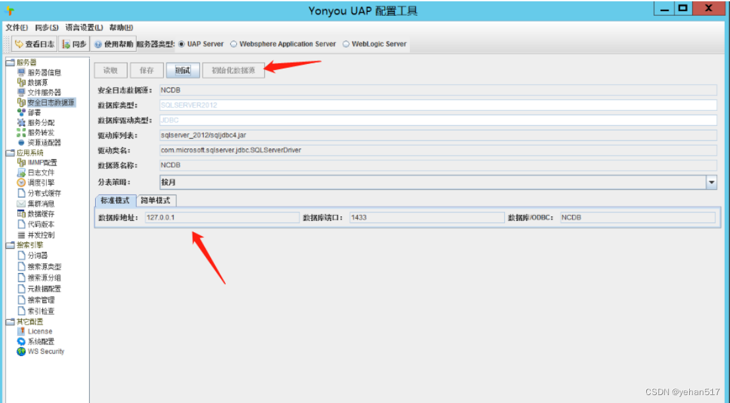This screenshot has width=730, height=403.
Task: Collapse the 应用系统 folder in tree
Action: tap(11, 152)
